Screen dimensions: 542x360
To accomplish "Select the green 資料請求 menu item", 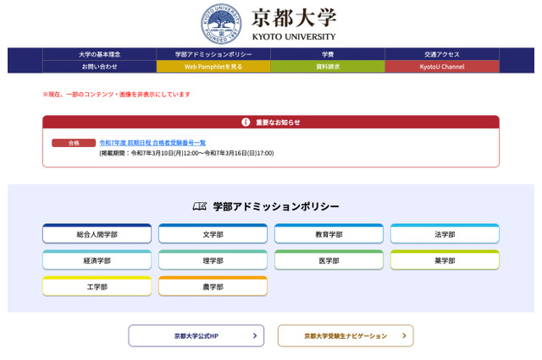I will point(328,67).
